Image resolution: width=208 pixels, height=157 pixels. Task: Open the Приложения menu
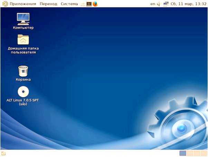23,4
